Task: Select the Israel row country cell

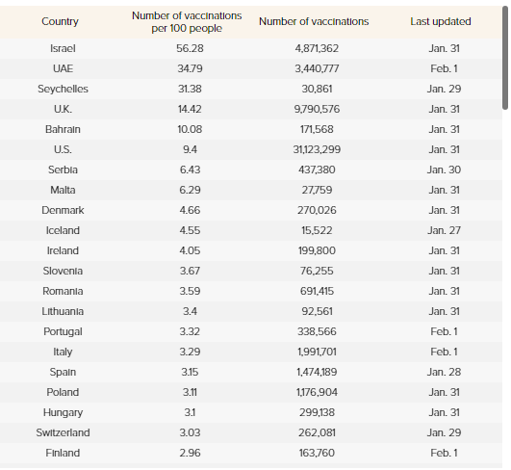Action: (x=63, y=48)
